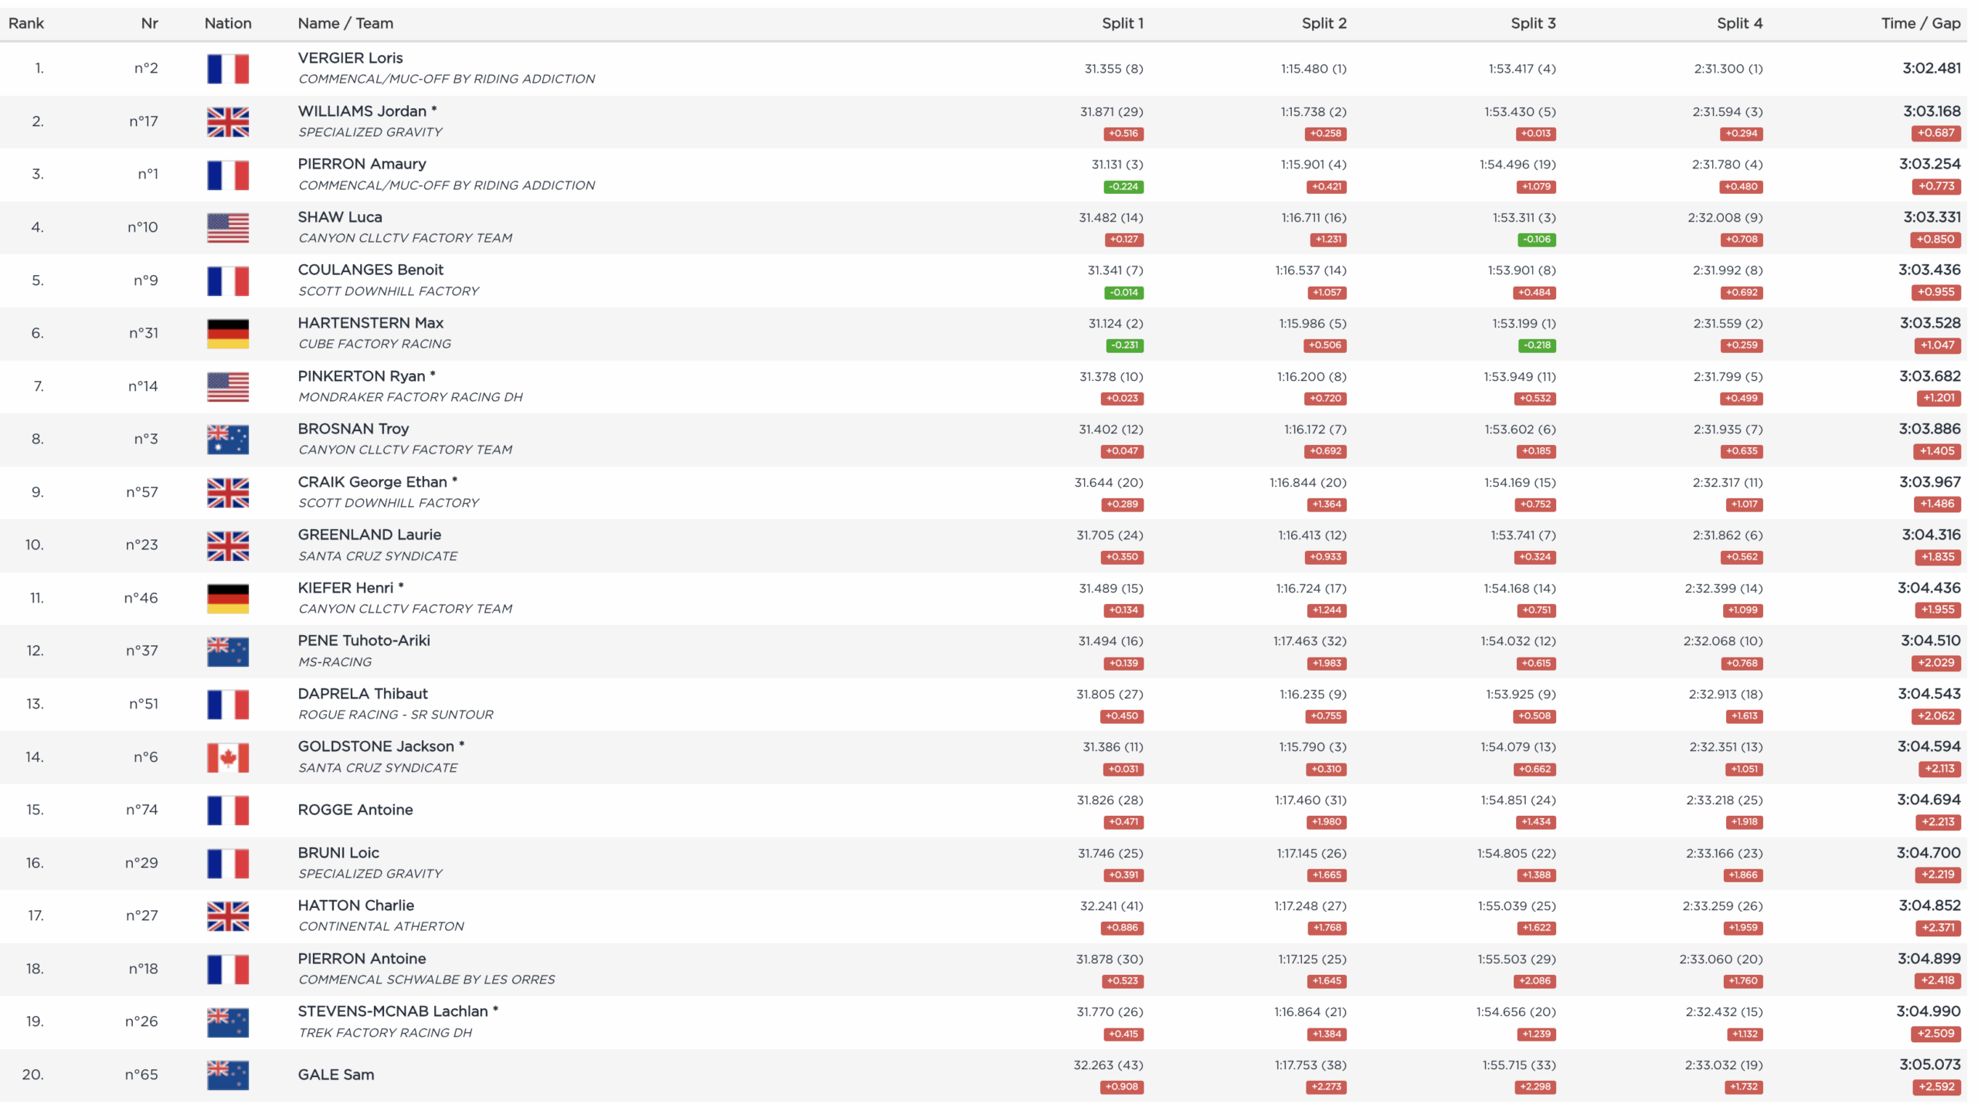Image resolution: width=1978 pixels, height=1104 pixels.
Task: Click the German flag for HARTENSTERN Max
Action: coord(228,334)
